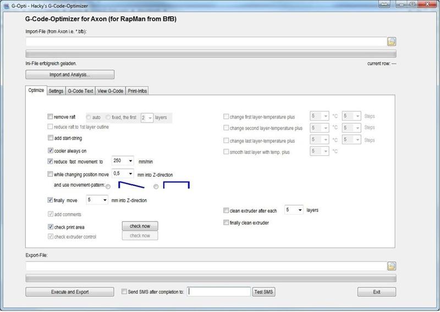The width and height of the screenshot is (440, 312).
Task: Tick change last layer-temperature plus checkbox
Action: 226,140
